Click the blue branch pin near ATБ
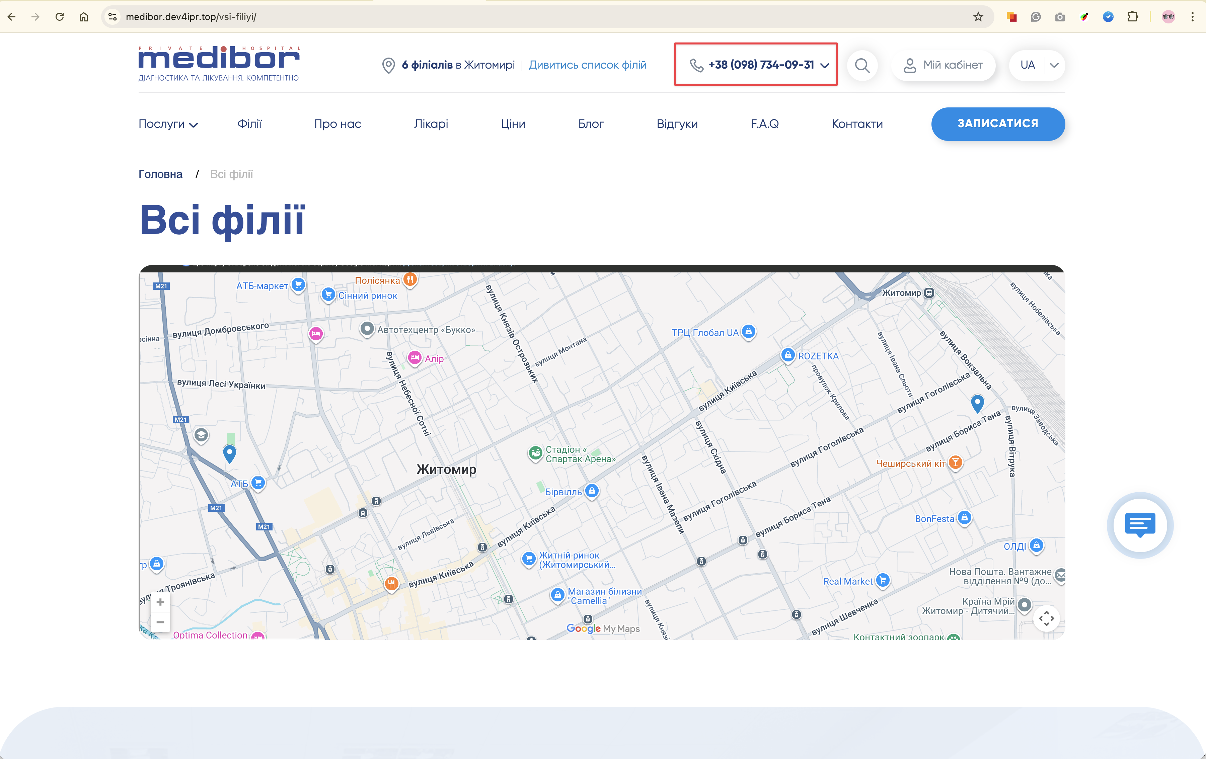Viewport: 1206px width, 759px height. (x=229, y=452)
